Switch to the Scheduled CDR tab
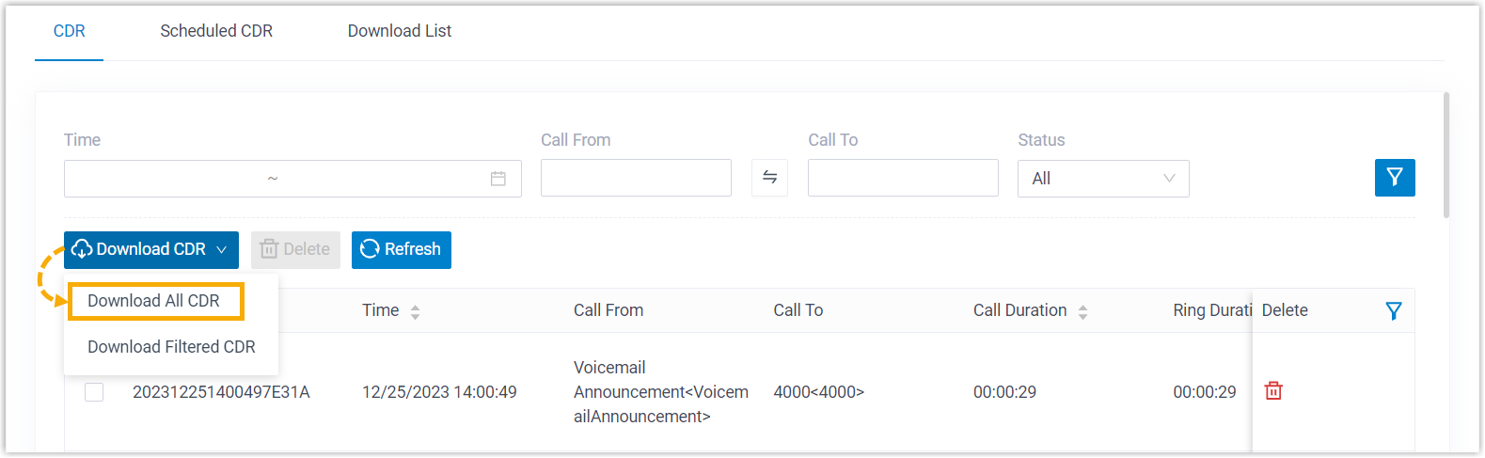Viewport: 1485px width, 458px height. pos(216,31)
